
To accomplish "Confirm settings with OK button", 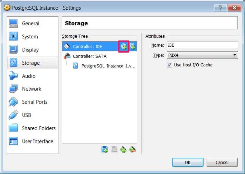I will pos(188,163).
